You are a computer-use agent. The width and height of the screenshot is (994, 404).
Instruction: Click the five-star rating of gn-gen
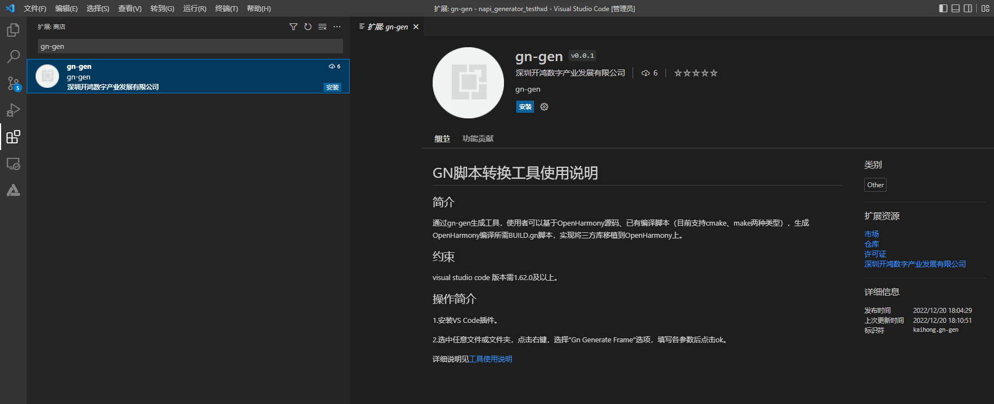(x=696, y=73)
